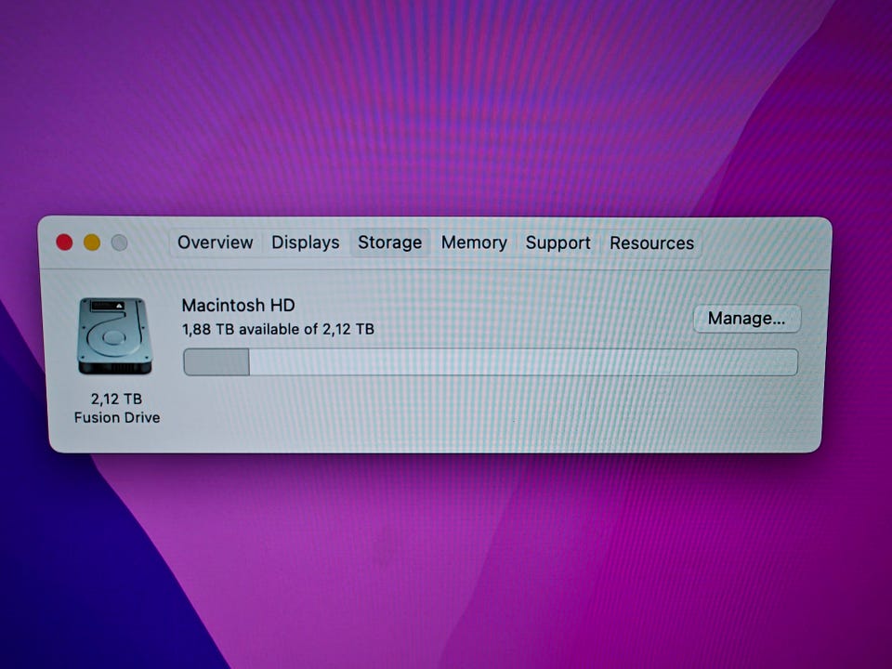Click the greyed-out zoom window button

pyautogui.click(x=120, y=243)
